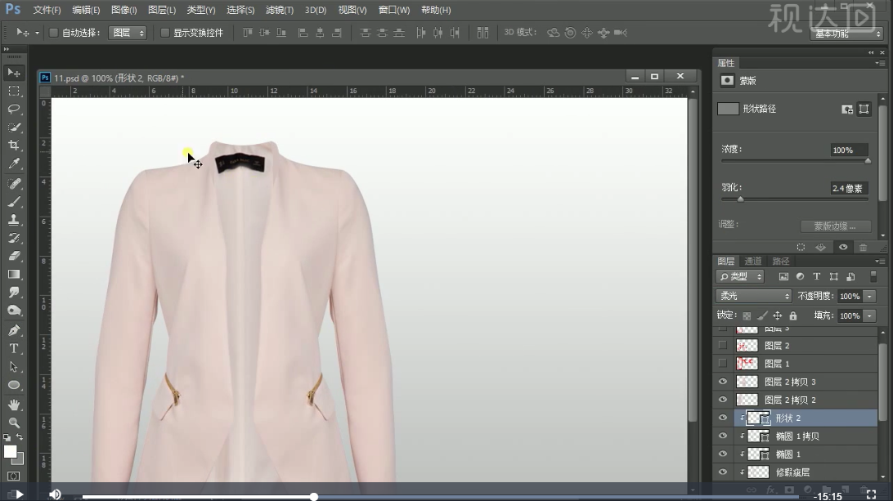This screenshot has width=893, height=501.
Task: Open the Layers panel flyout menu
Action: 879,262
